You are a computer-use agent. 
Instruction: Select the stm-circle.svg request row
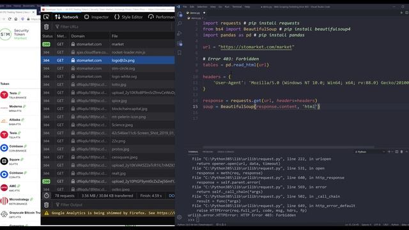tap(108, 68)
